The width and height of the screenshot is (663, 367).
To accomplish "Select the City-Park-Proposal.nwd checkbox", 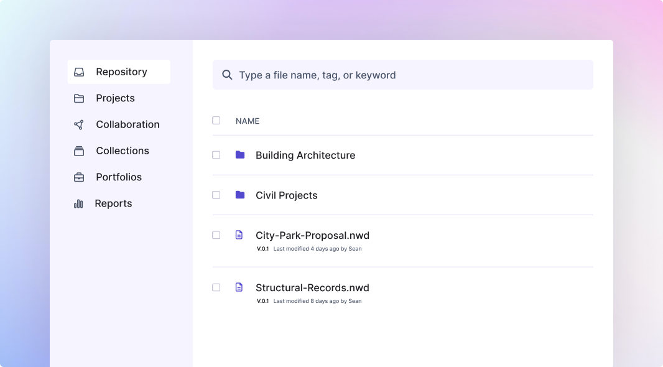I will tap(216, 235).
